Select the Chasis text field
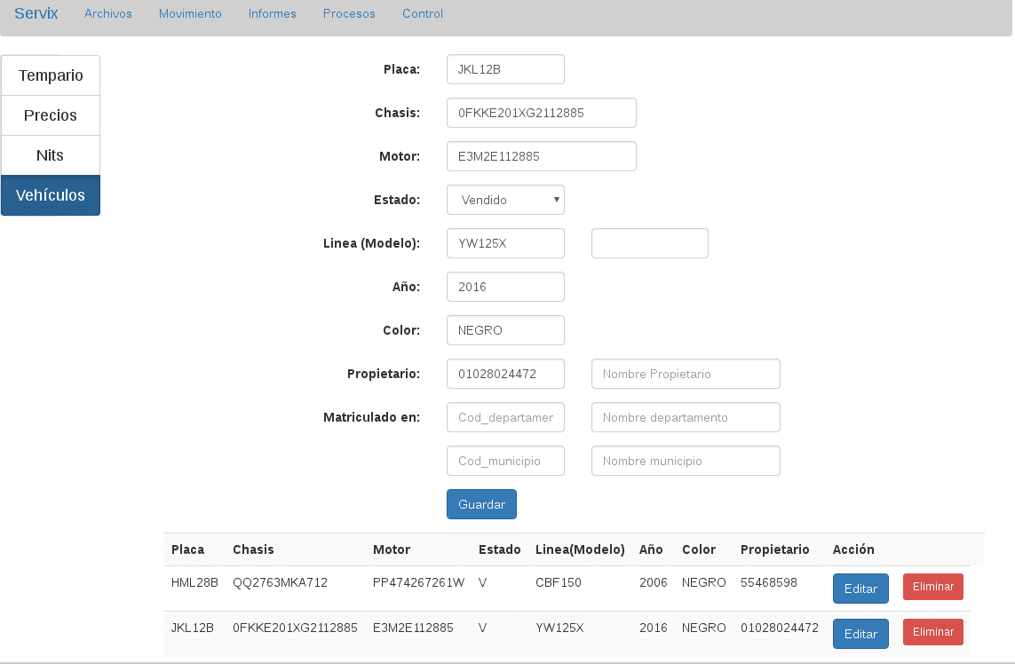Screen dimensions: 1015x664 pyautogui.click(x=541, y=113)
